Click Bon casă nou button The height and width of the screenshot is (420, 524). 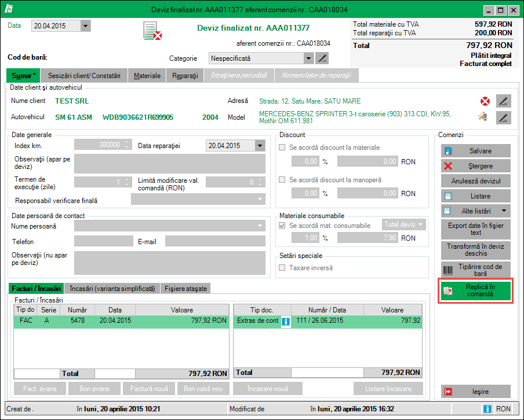click(203, 389)
